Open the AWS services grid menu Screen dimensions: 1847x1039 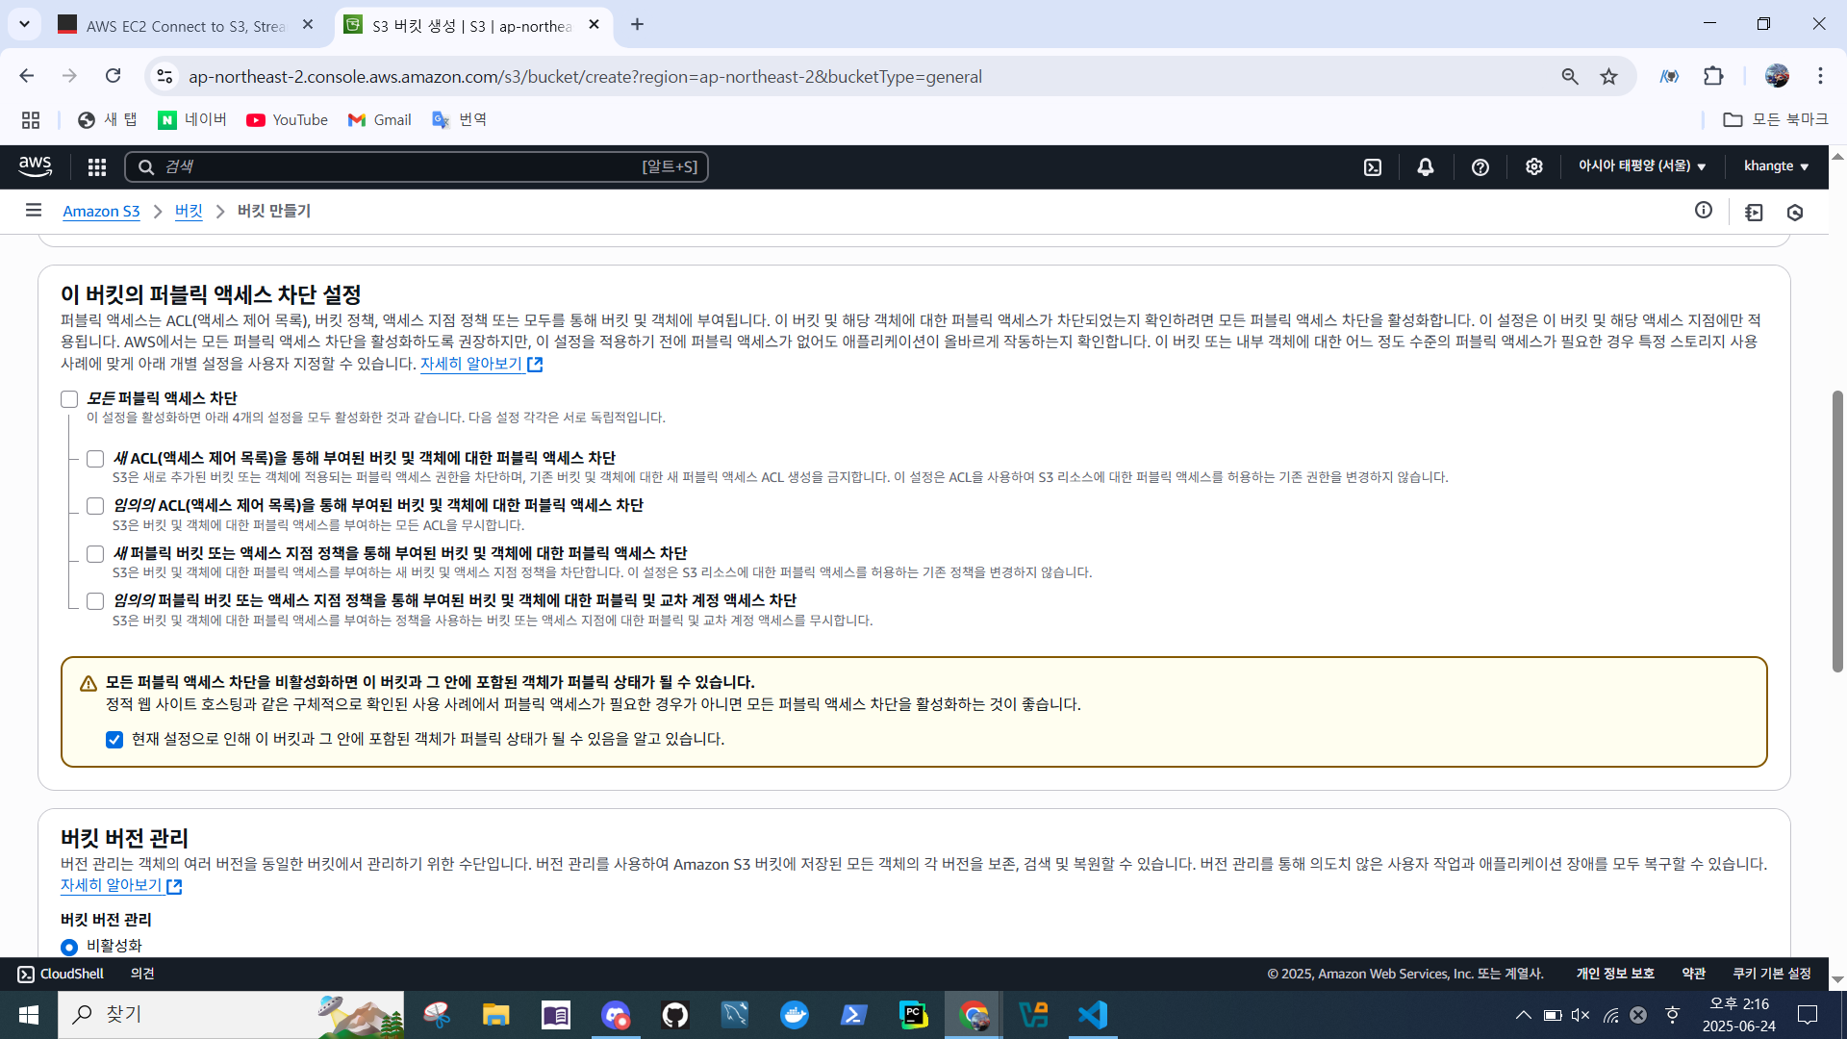[x=96, y=166]
